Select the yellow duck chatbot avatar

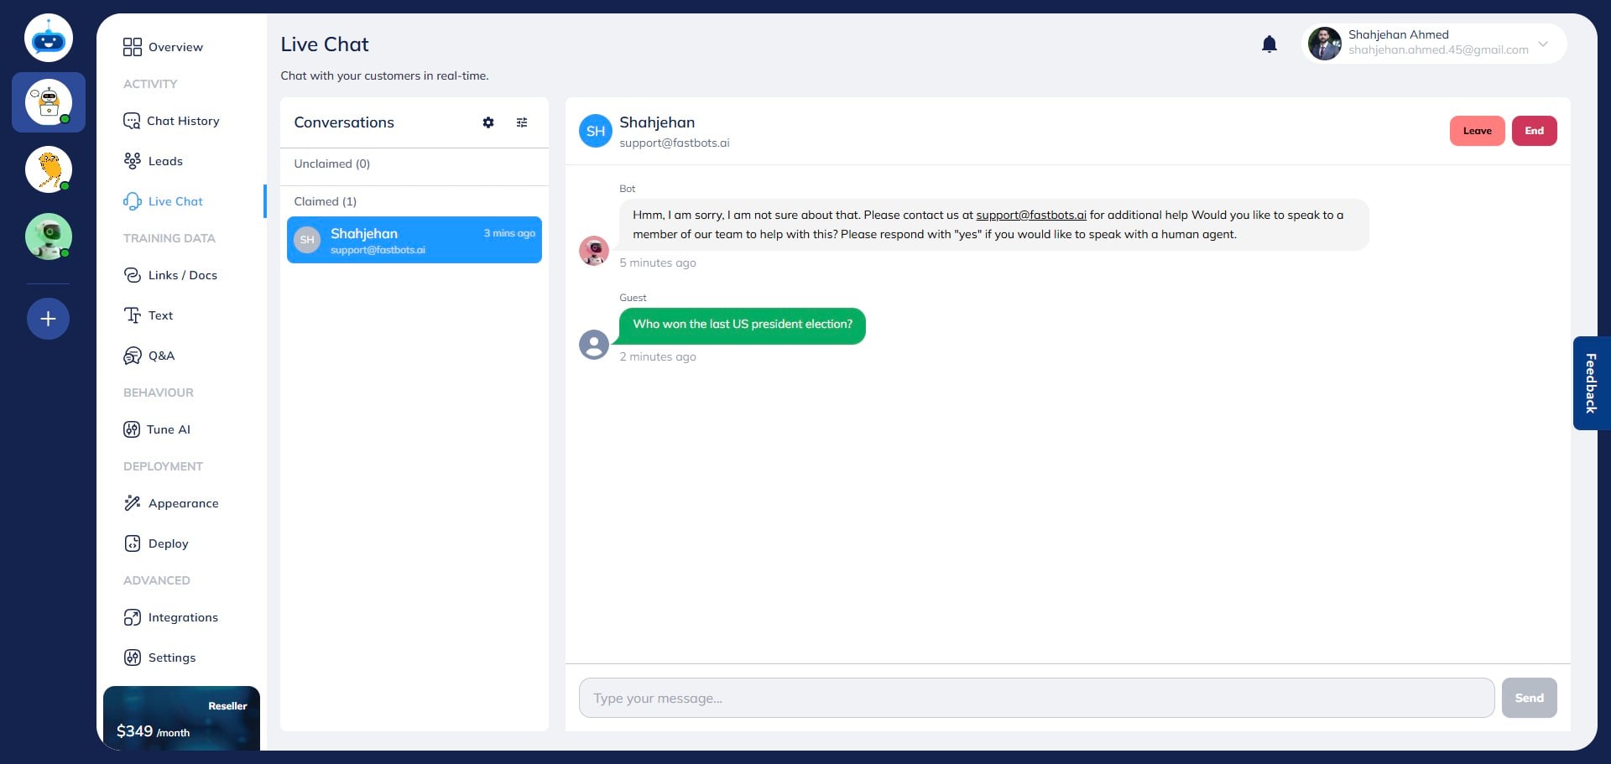pyautogui.click(x=48, y=169)
